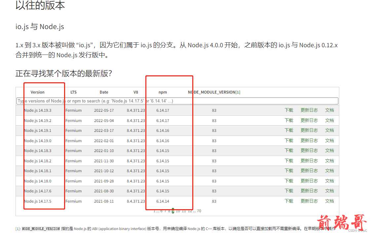Click npm 6.14.16 in Node.js 14.19.1 row
The image size is (372, 235).
pyautogui.click(x=163, y=131)
